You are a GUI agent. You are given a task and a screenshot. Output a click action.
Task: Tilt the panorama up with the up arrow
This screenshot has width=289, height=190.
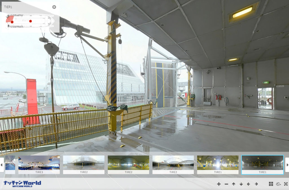(x=234, y=184)
